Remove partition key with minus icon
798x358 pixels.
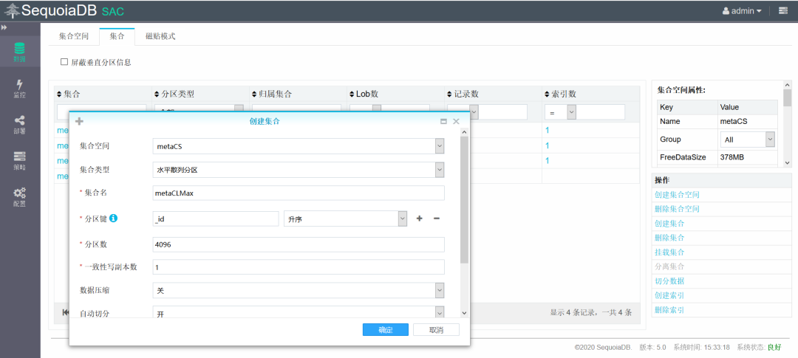tap(436, 218)
